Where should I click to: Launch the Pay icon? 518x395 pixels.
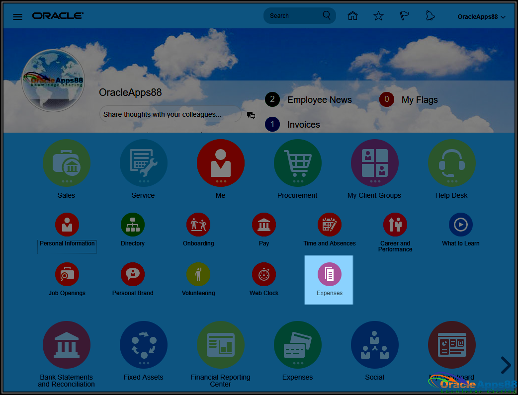[x=263, y=224]
